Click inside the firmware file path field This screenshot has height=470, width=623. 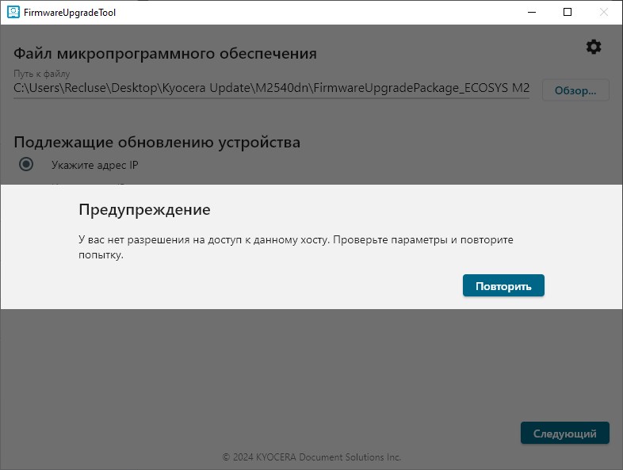tap(271, 89)
